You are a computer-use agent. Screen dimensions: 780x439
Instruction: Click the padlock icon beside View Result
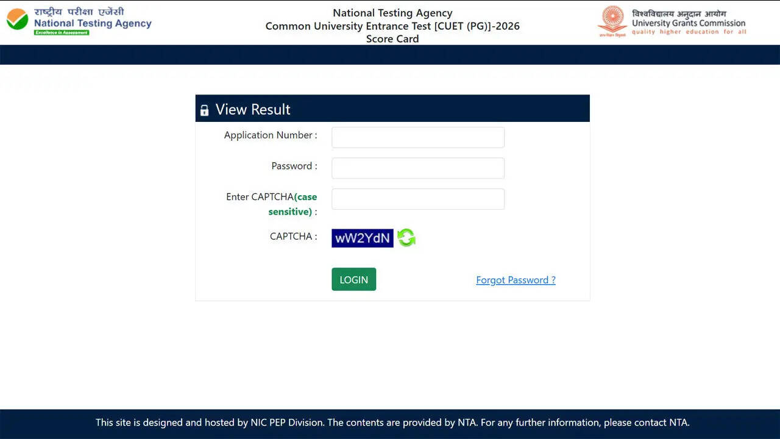point(204,109)
